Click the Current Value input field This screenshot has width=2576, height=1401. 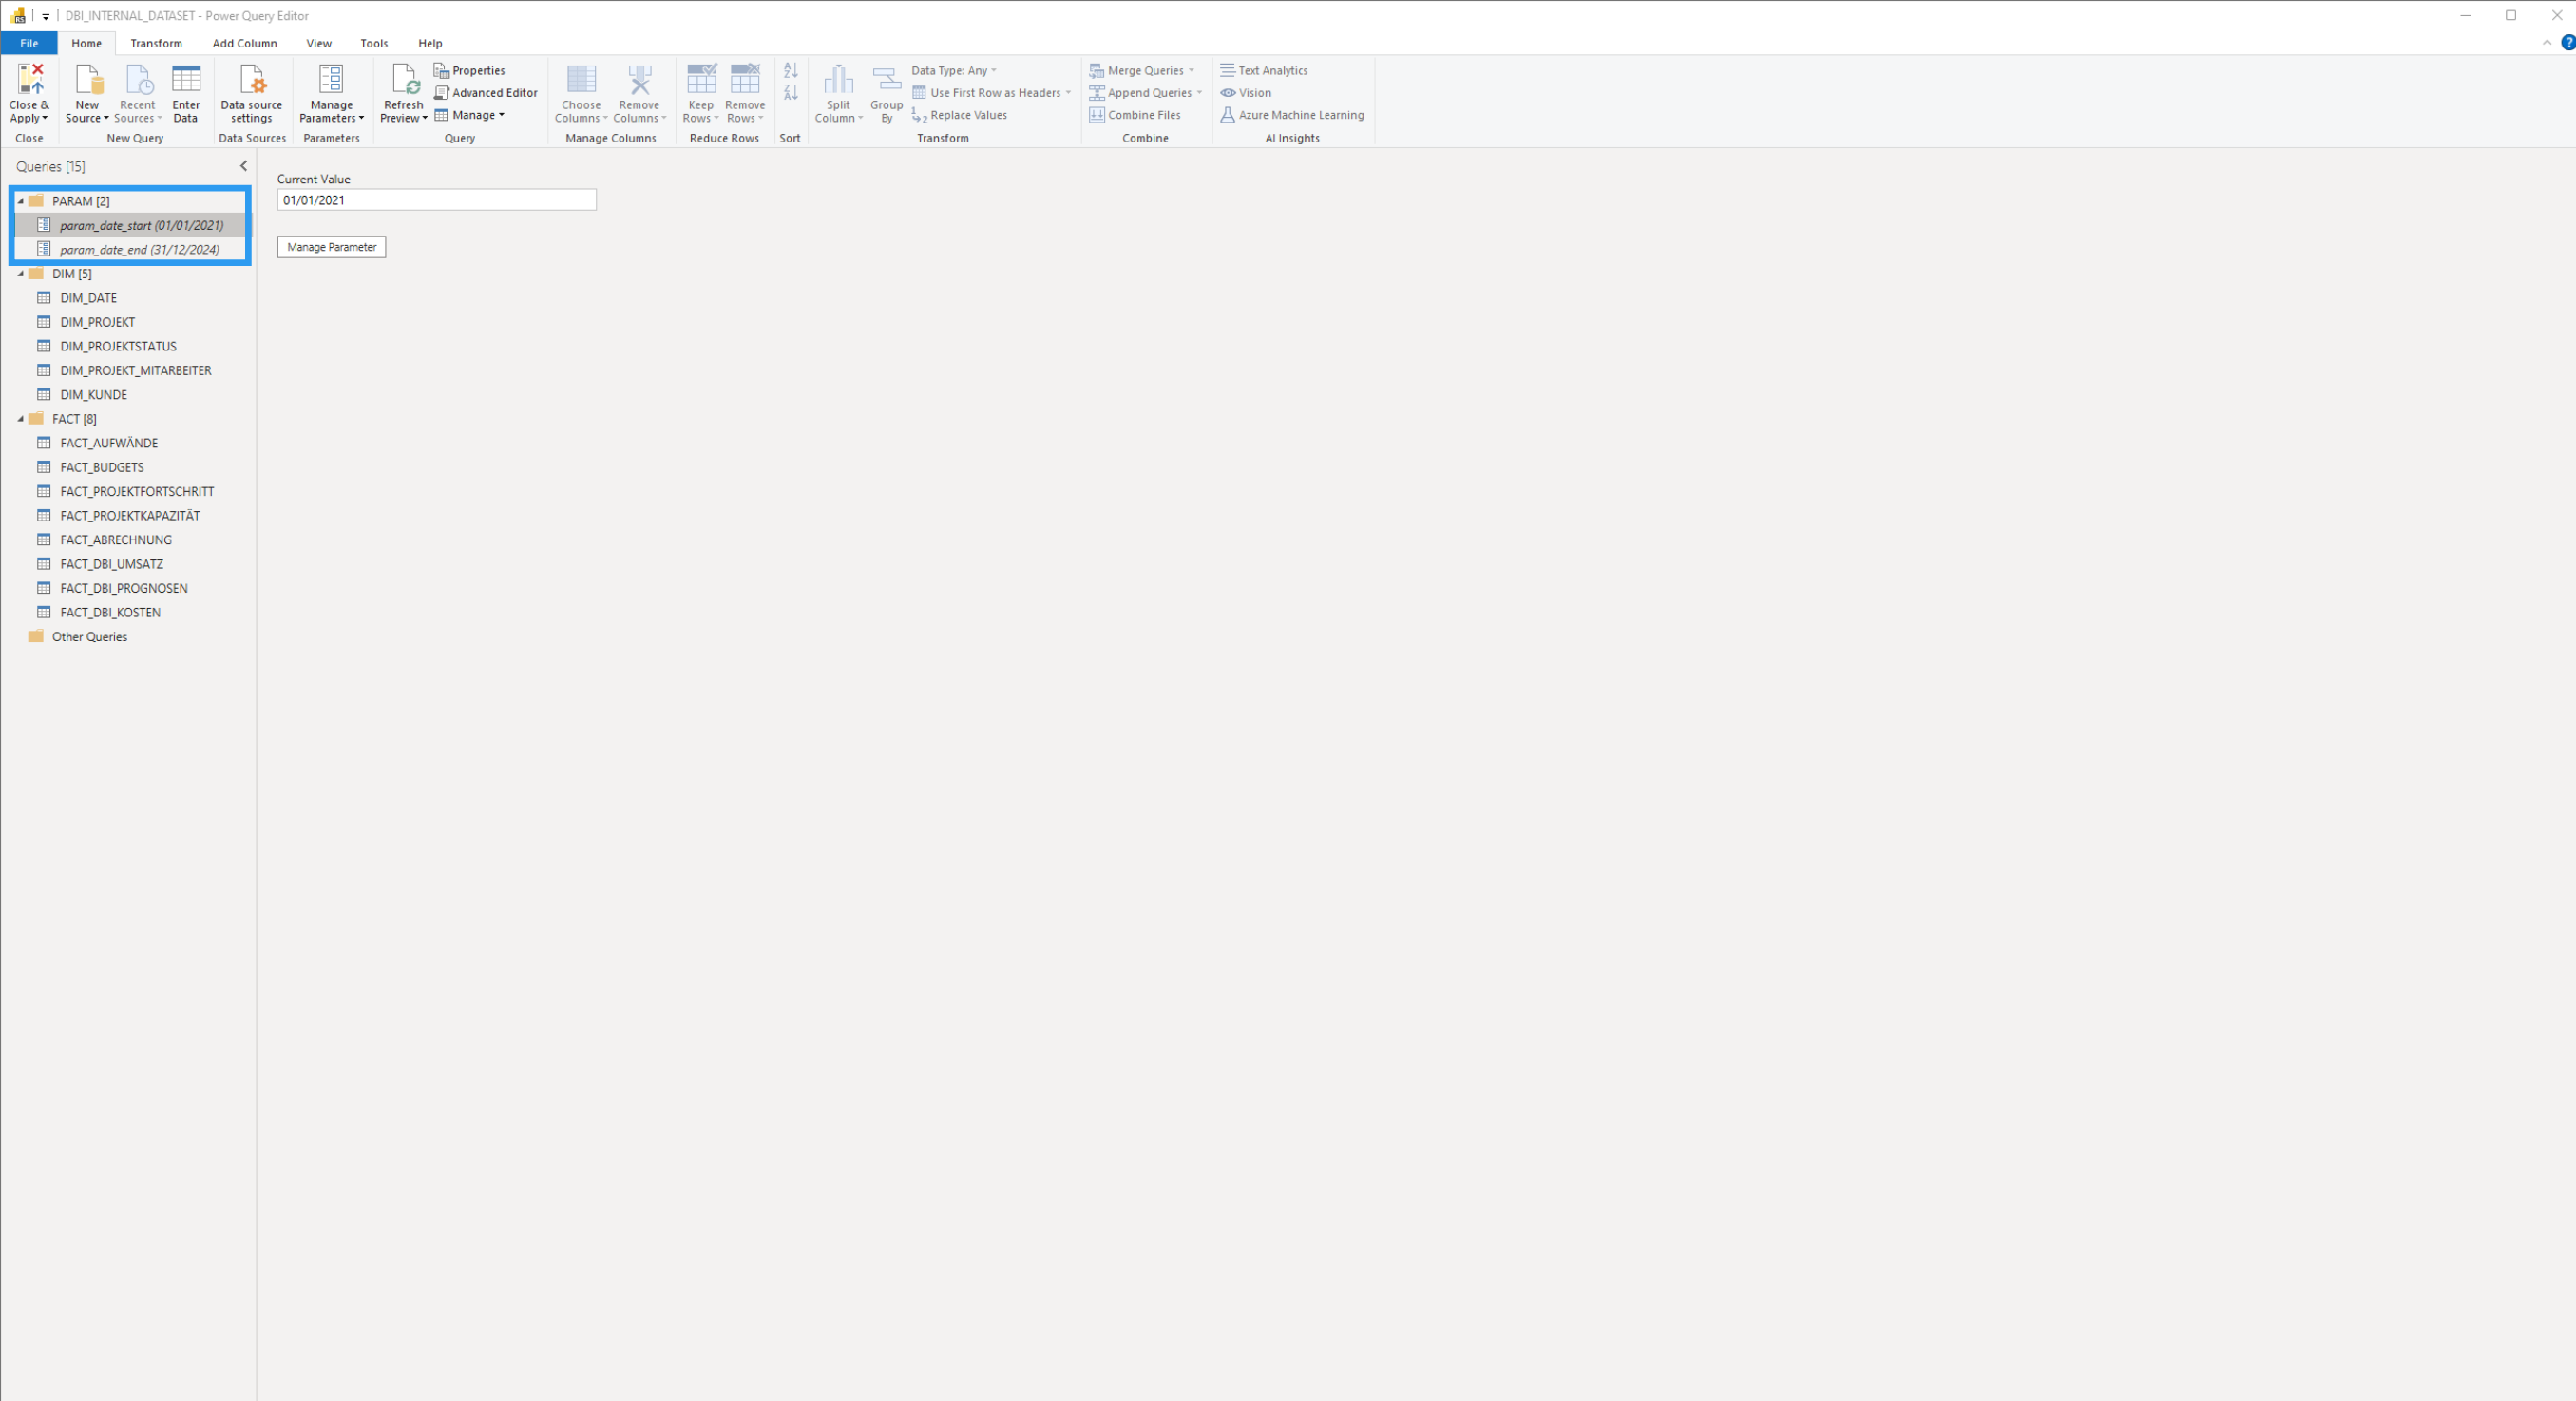click(437, 199)
